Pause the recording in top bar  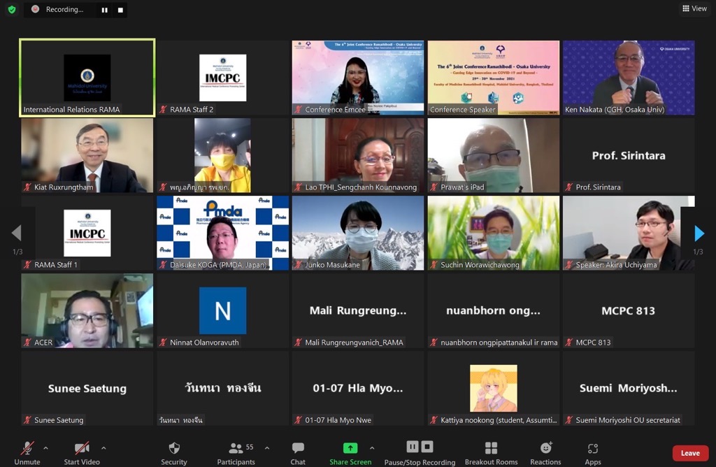[x=106, y=10]
